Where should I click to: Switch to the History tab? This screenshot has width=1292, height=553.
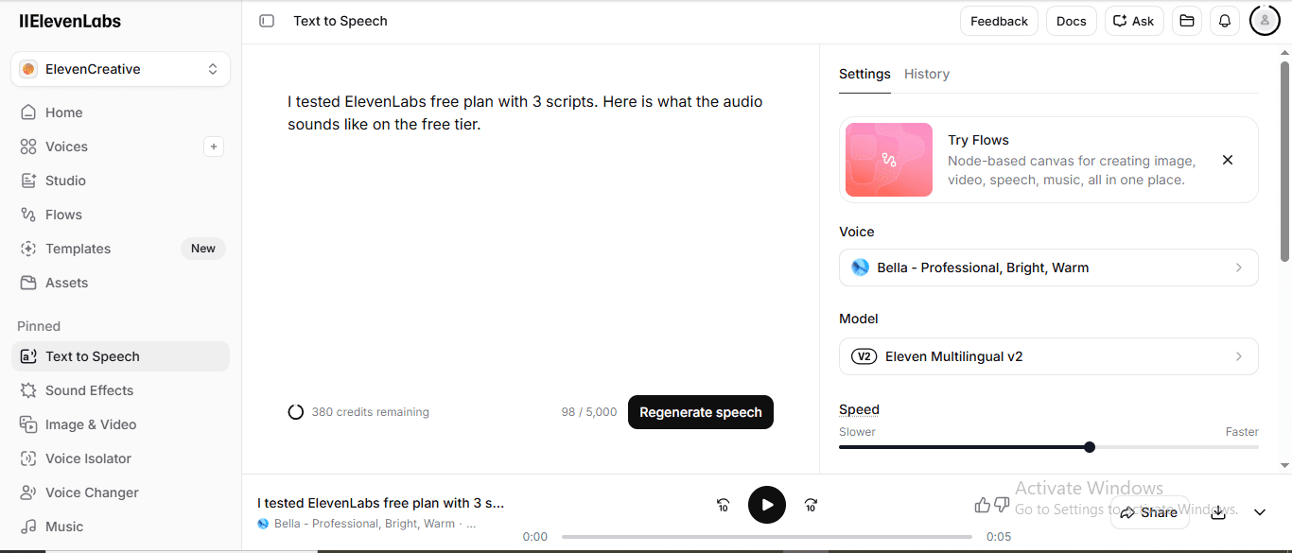coord(927,74)
